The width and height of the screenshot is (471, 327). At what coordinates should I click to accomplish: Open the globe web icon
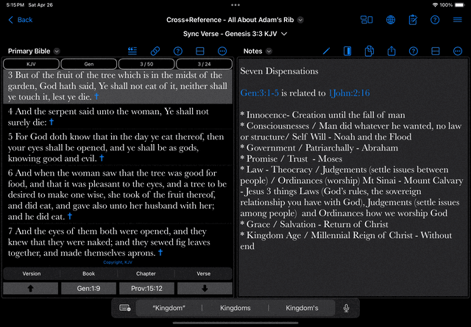pyautogui.click(x=391, y=20)
